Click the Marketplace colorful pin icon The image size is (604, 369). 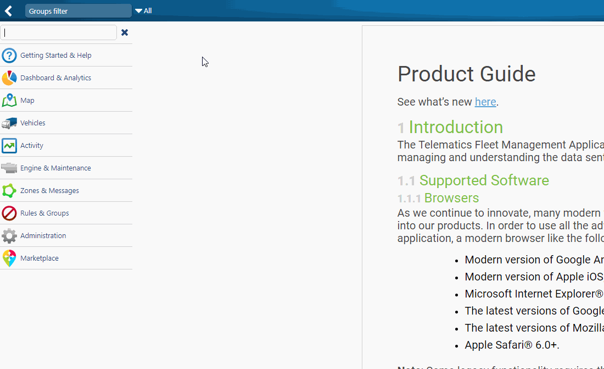pos(9,258)
